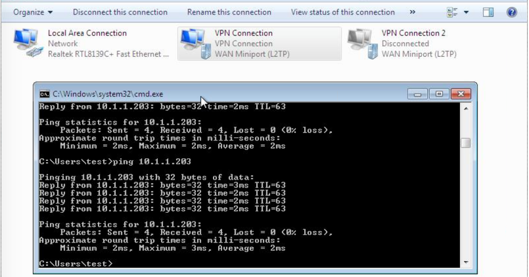Viewport: 529px width, 277px height.
Task: Expand the toolbar overflow chevron
Action: click(413, 12)
